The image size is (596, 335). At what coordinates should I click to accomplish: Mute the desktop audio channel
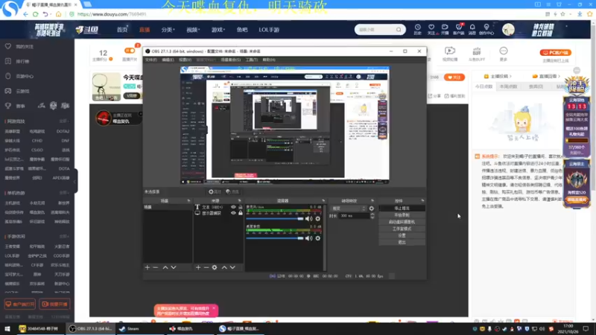pos(308,238)
